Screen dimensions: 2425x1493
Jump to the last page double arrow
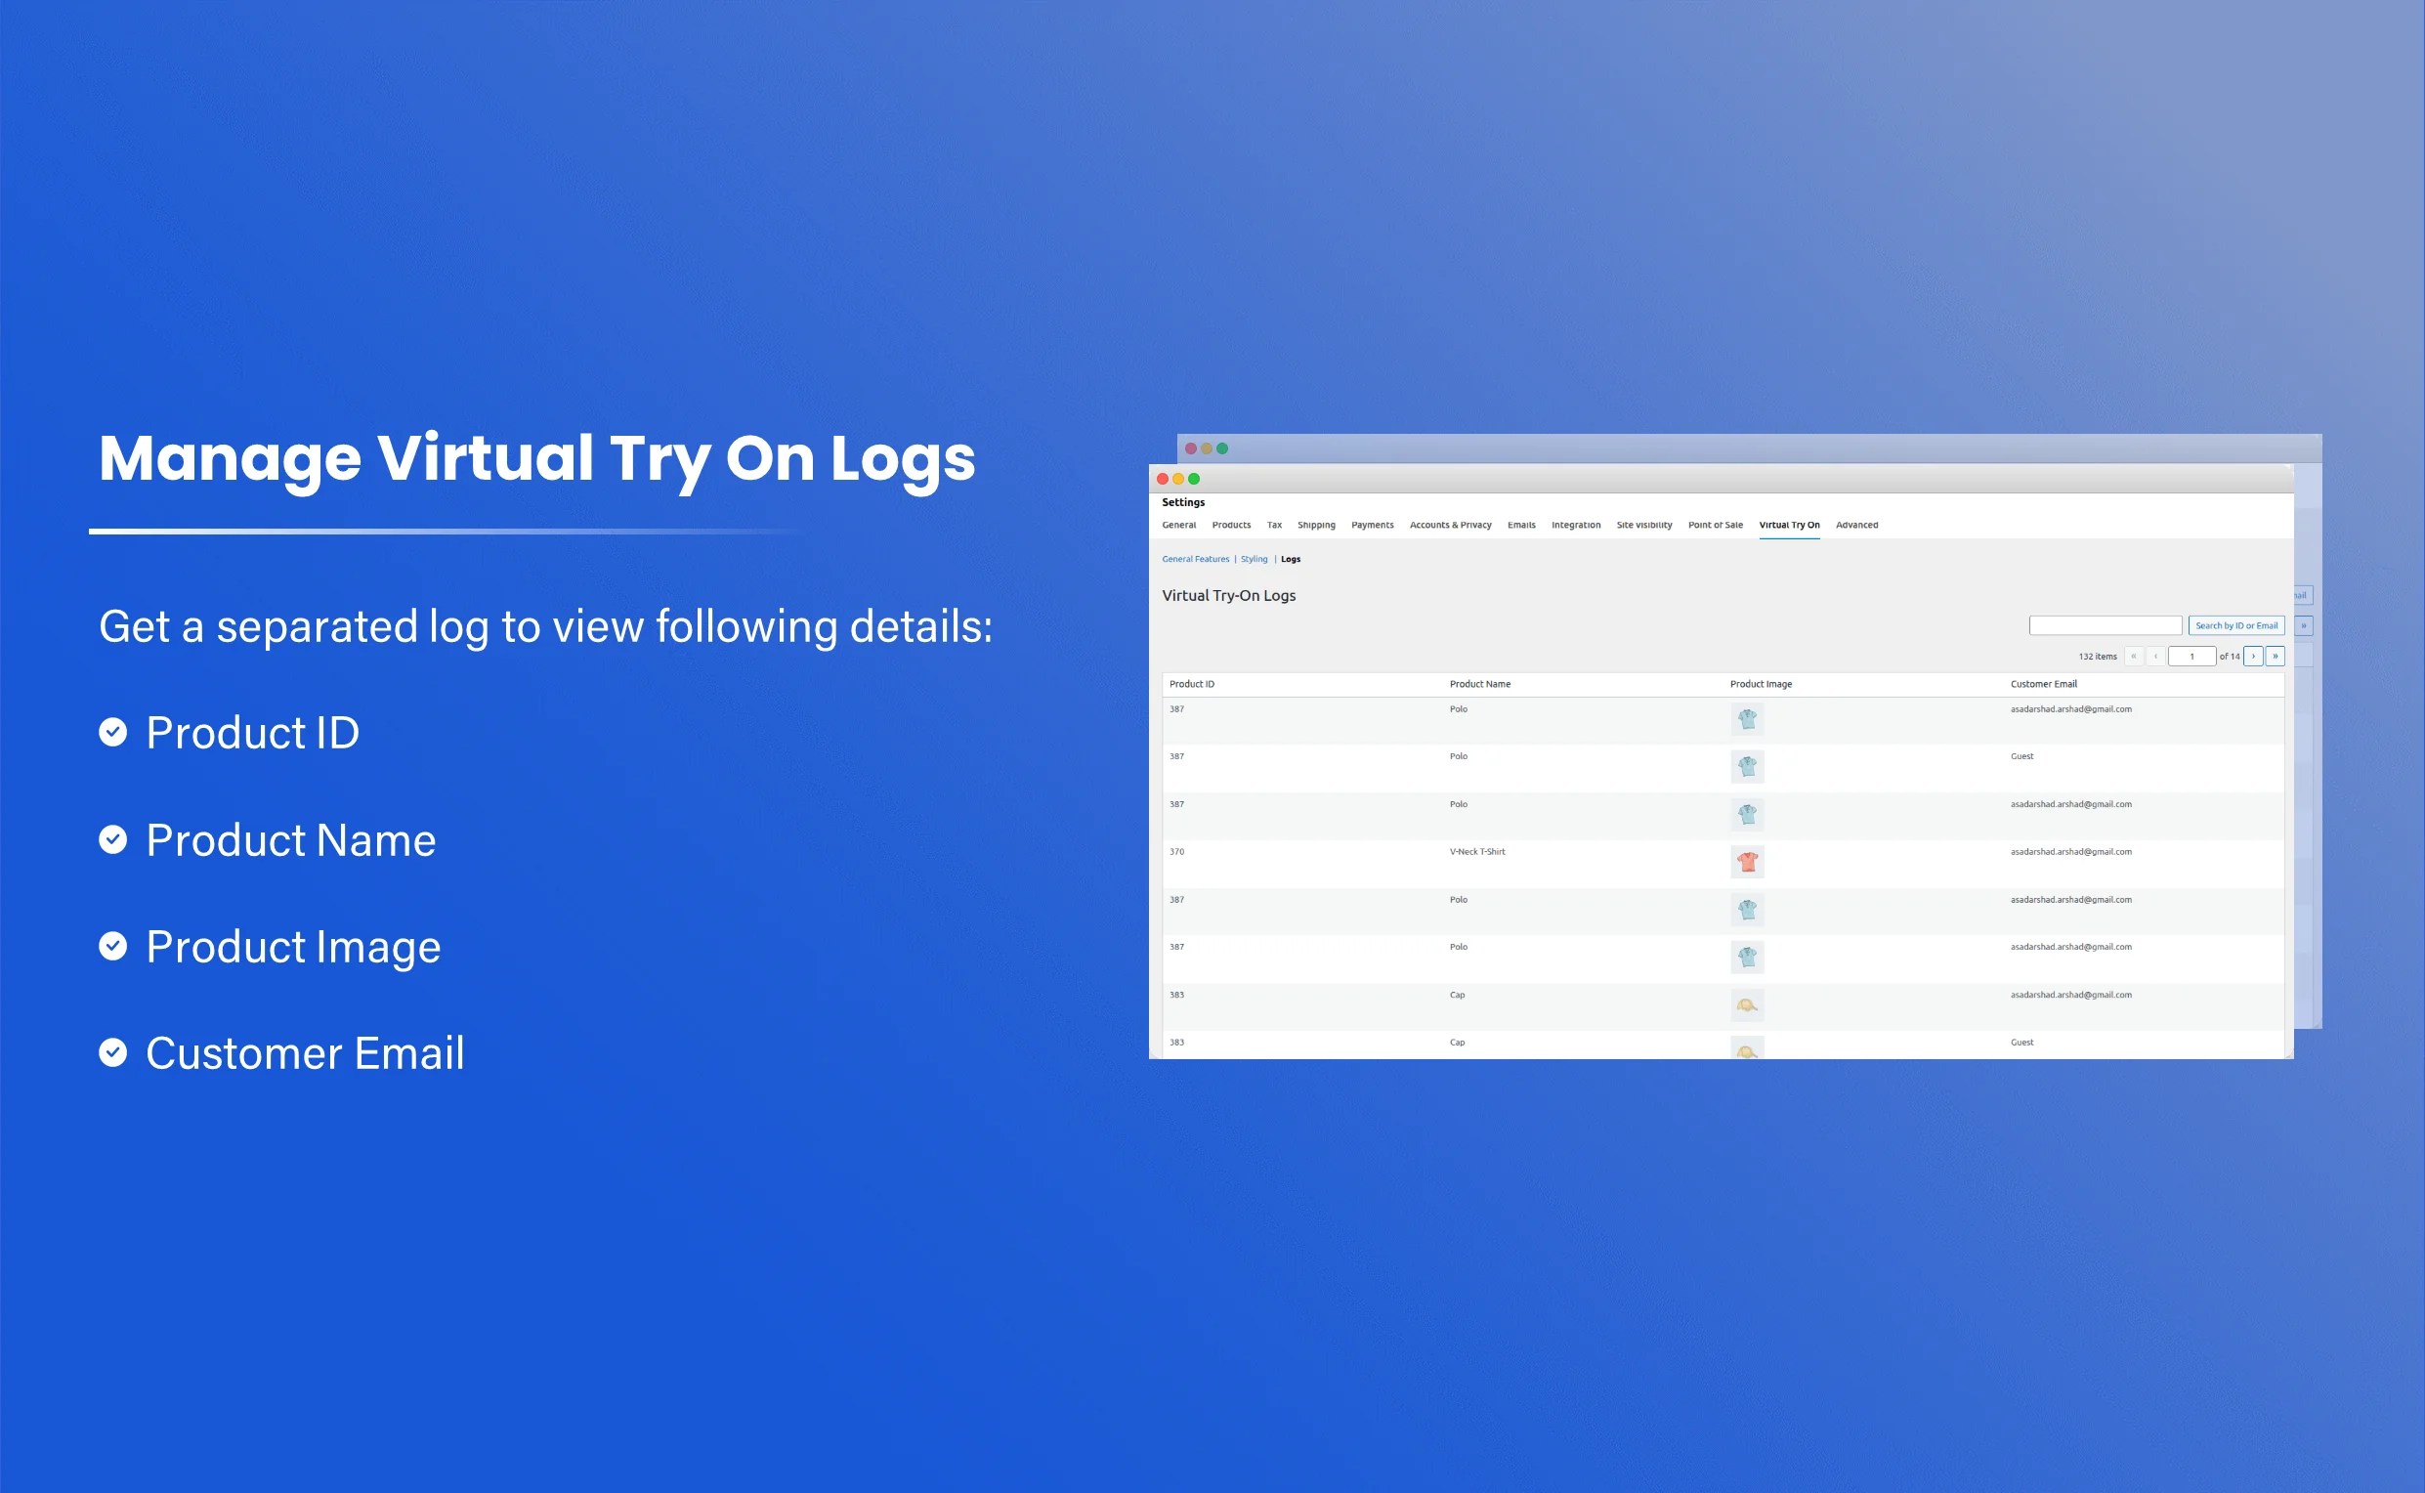(x=2275, y=656)
